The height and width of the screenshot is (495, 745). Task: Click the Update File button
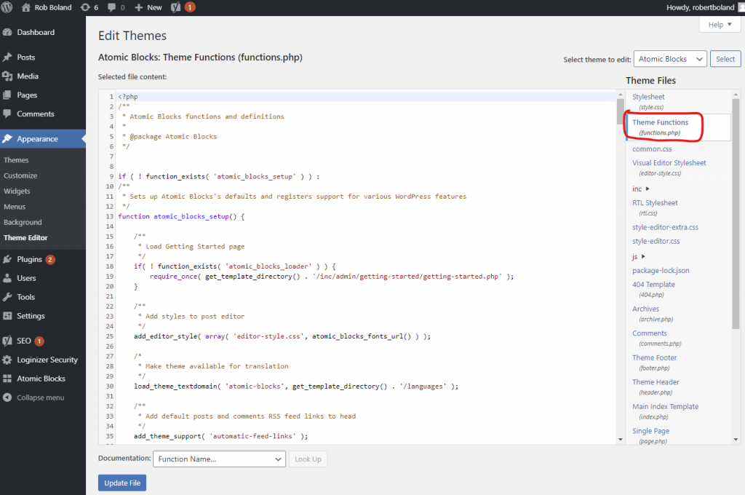tap(122, 483)
